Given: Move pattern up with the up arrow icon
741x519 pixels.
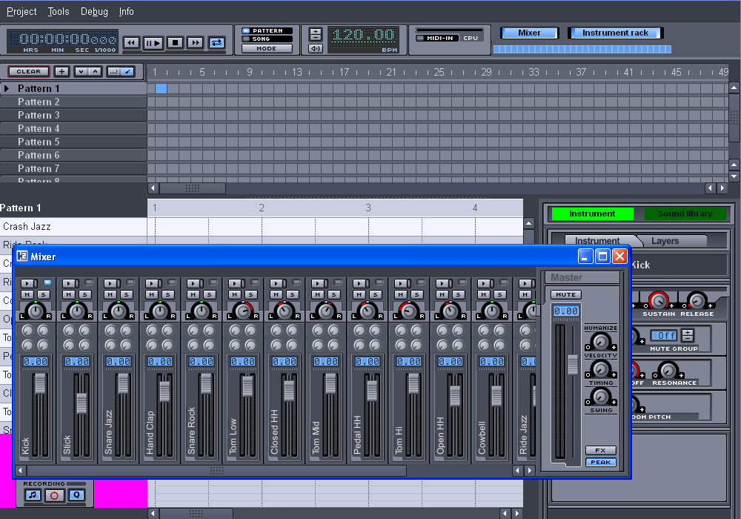Looking at the screenshot, I should [x=95, y=71].
